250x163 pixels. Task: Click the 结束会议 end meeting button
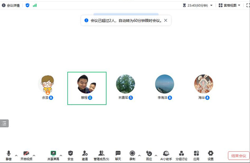coord(238,156)
